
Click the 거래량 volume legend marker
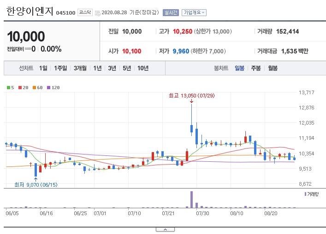pos(305,194)
